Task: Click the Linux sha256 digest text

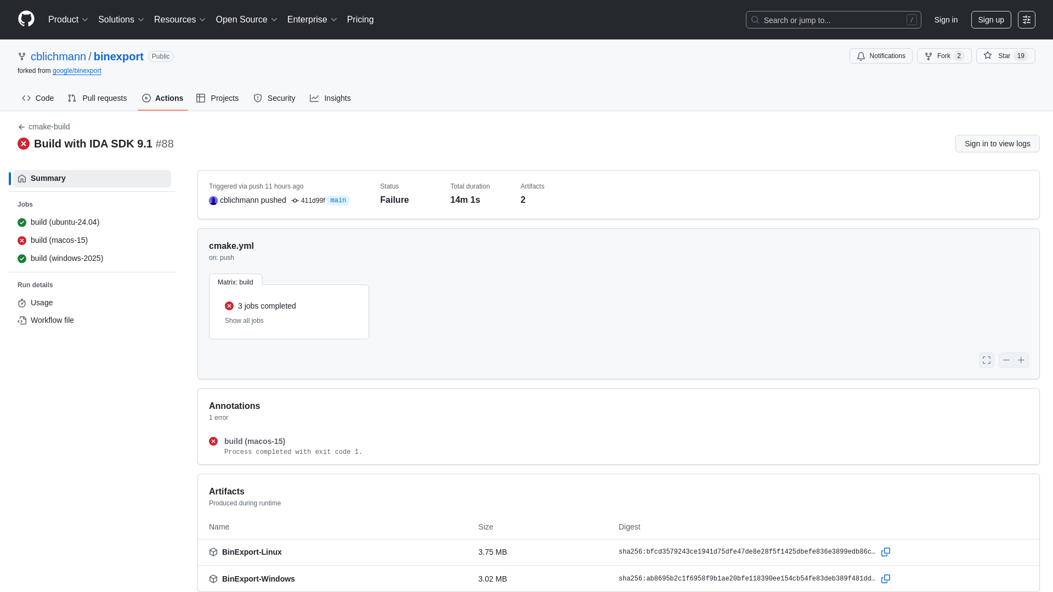Action: click(x=747, y=552)
